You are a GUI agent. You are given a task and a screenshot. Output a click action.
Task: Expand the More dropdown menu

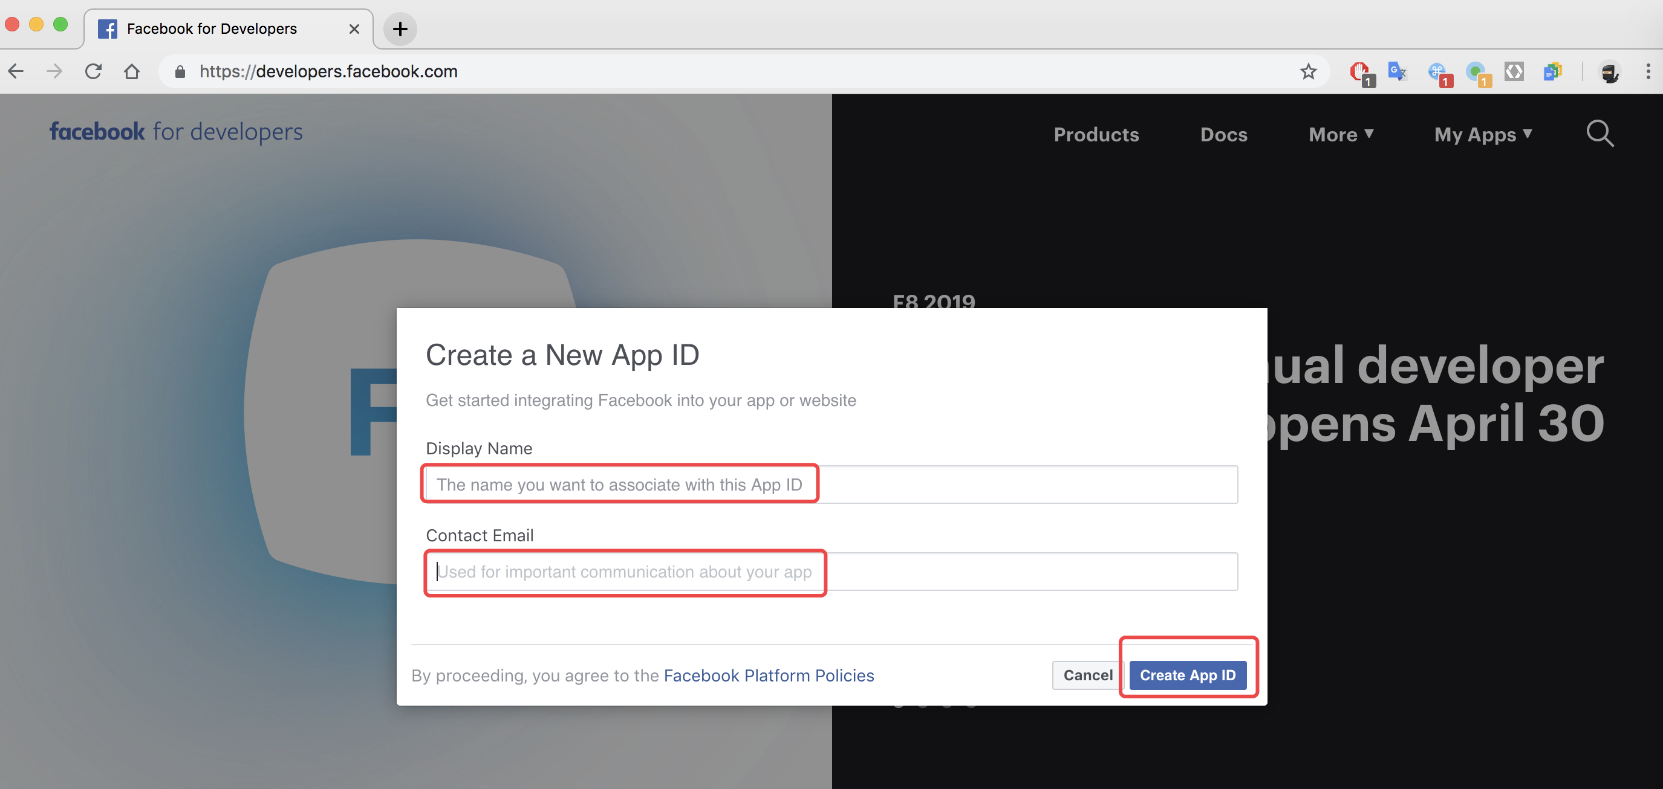[x=1340, y=134]
